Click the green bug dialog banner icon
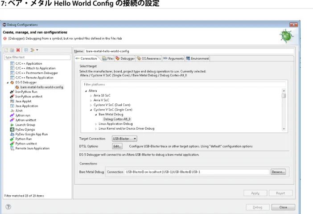Viewport: 313px width, 214px height. coord(286,36)
